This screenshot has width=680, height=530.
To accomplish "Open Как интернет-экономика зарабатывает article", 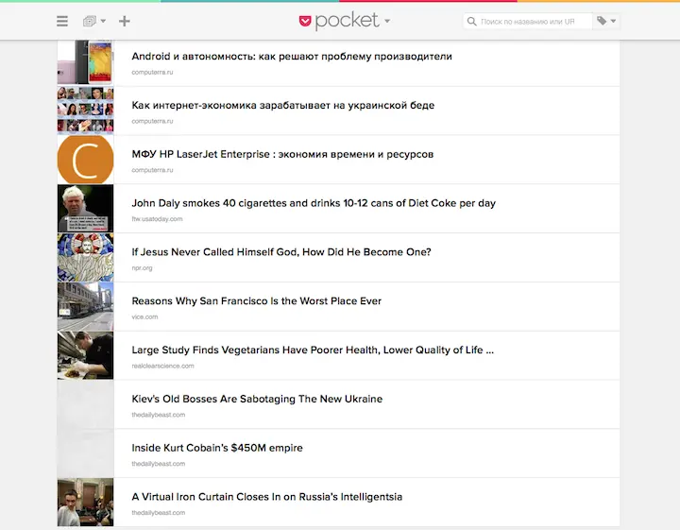I will 282,106.
